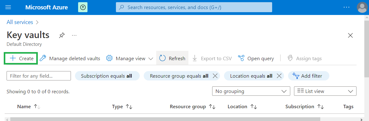Screen dimensions: 369x121
Task: Click Manage deleted vaults
Action: coord(70,58)
